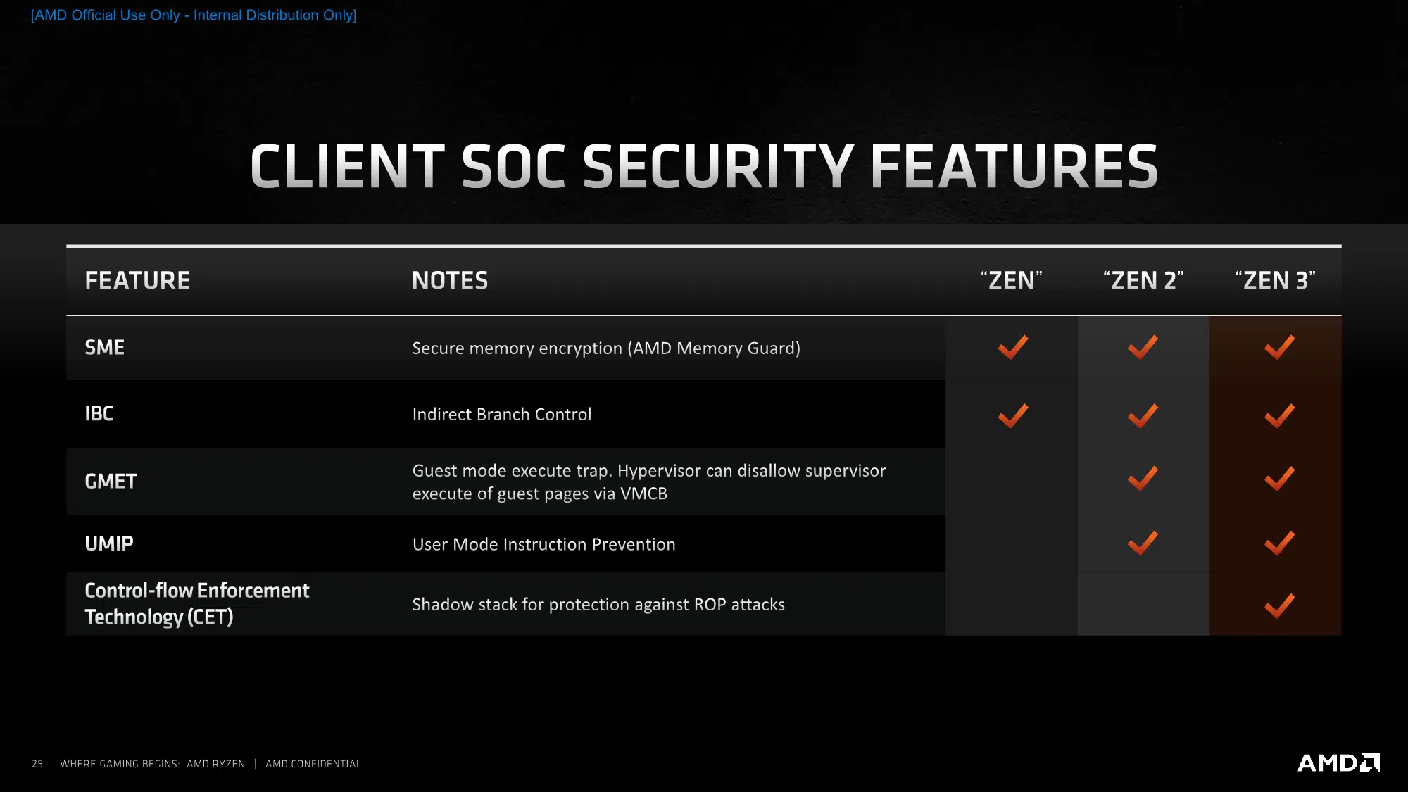Click the GMET checkmark under Zen 3 column
This screenshot has width=1408, height=792.
1279,478
